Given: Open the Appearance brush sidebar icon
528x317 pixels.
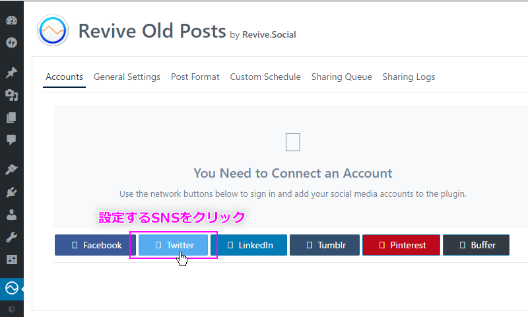Looking at the screenshot, I should tap(11, 170).
